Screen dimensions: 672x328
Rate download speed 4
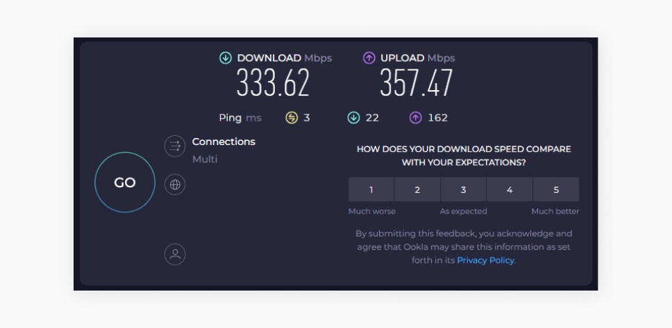coord(510,189)
